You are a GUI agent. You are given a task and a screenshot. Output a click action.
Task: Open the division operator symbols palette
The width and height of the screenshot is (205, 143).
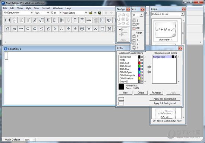click(x=69, y=29)
